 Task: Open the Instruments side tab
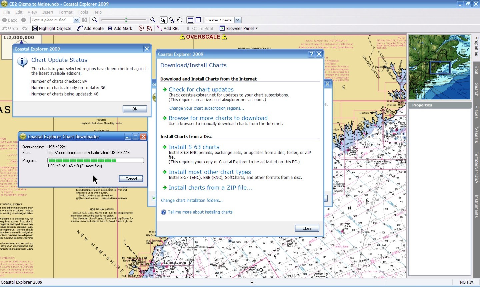tap(476, 206)
